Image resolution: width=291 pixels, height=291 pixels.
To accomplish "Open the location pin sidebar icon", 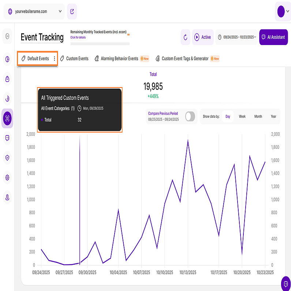I will [8, 198].
